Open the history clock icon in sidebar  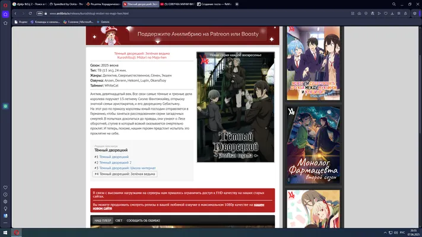tap(5, 194)
